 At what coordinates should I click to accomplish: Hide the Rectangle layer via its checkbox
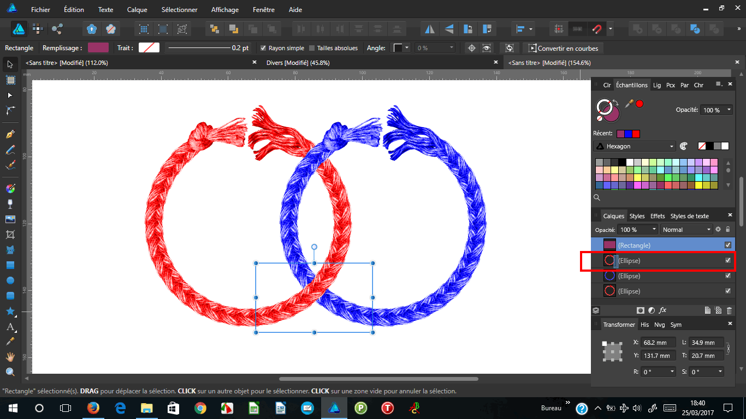(728, 245)
